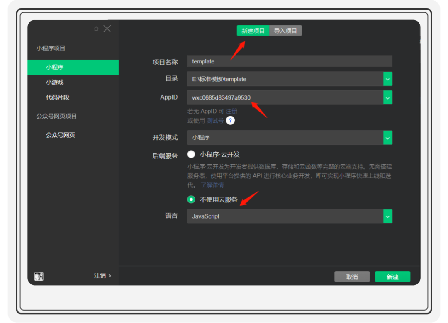Click the settings gear icon near close
448x323 pixels.
pyautogui.click(x=96, y=29)
